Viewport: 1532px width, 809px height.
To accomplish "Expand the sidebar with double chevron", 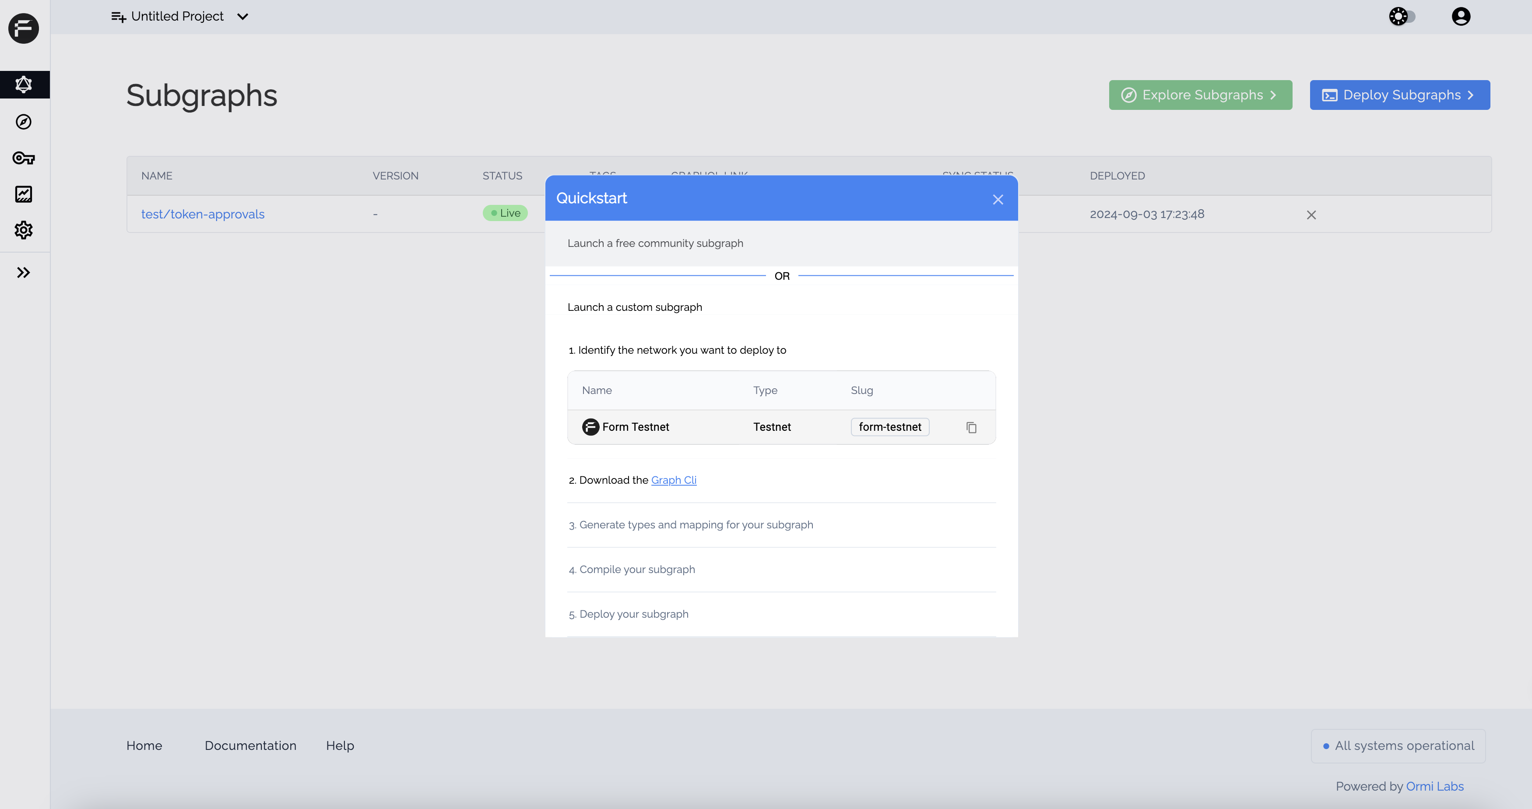I will (x=24, y=272).
